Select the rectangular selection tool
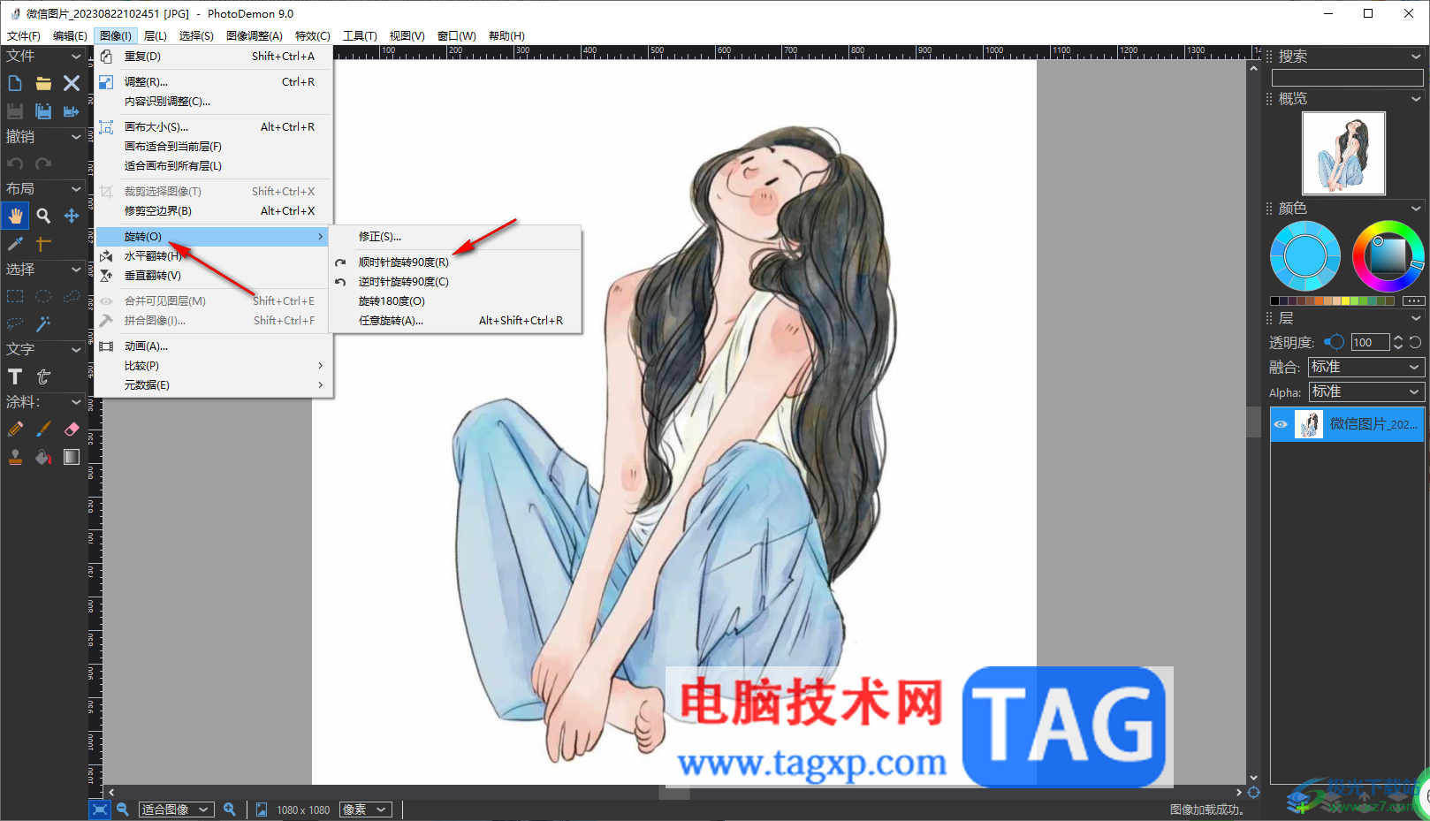The height and width of the screenshot is (821, 1430). [x=15, y=296]
